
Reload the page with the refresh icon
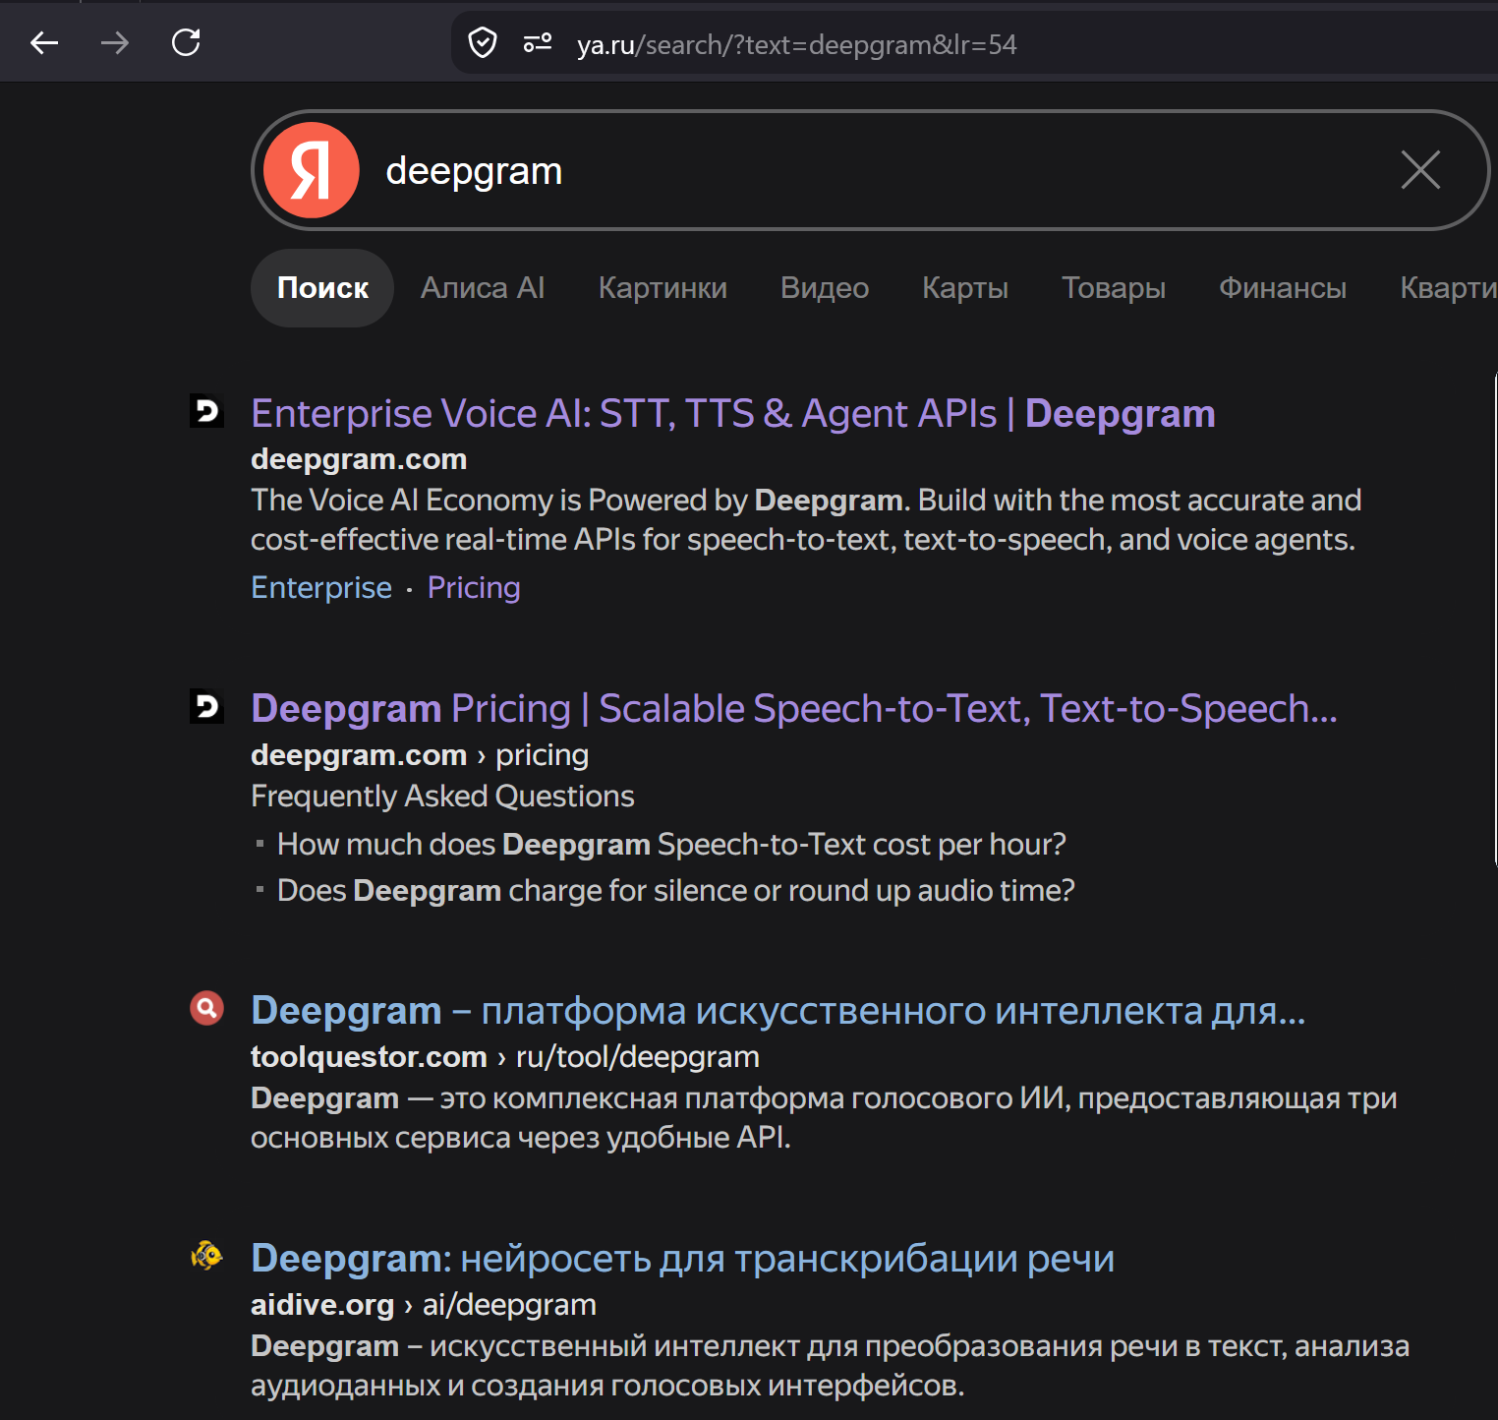click(186, 42)
